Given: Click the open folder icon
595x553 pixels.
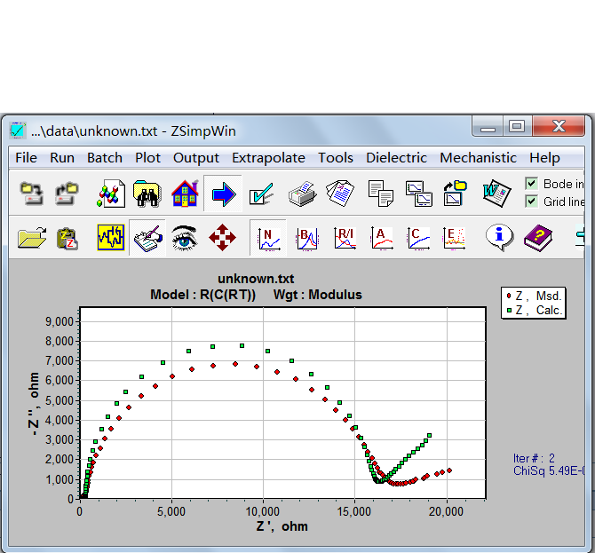Looking at the screenshot, I should [x=32, y=238].
